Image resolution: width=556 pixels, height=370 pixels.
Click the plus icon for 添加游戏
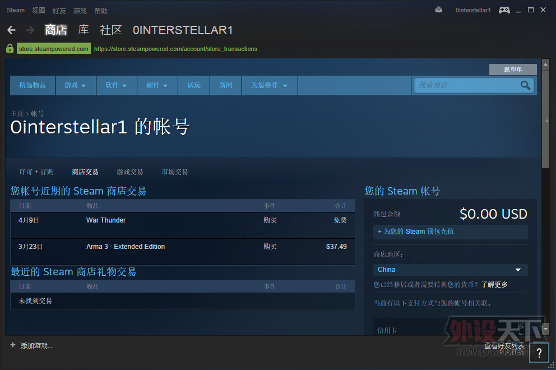[x=13, y=345]
